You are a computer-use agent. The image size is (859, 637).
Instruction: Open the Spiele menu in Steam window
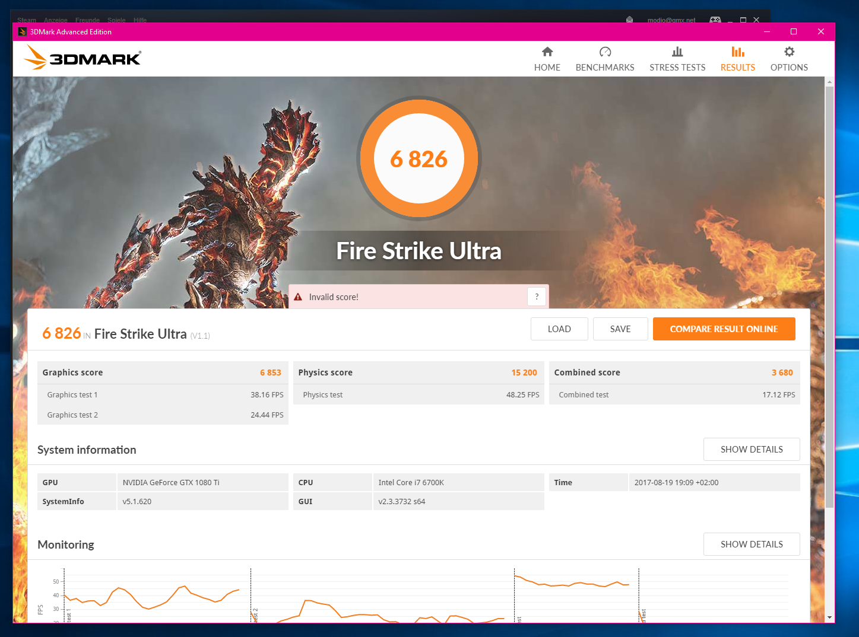click(116, 20)
